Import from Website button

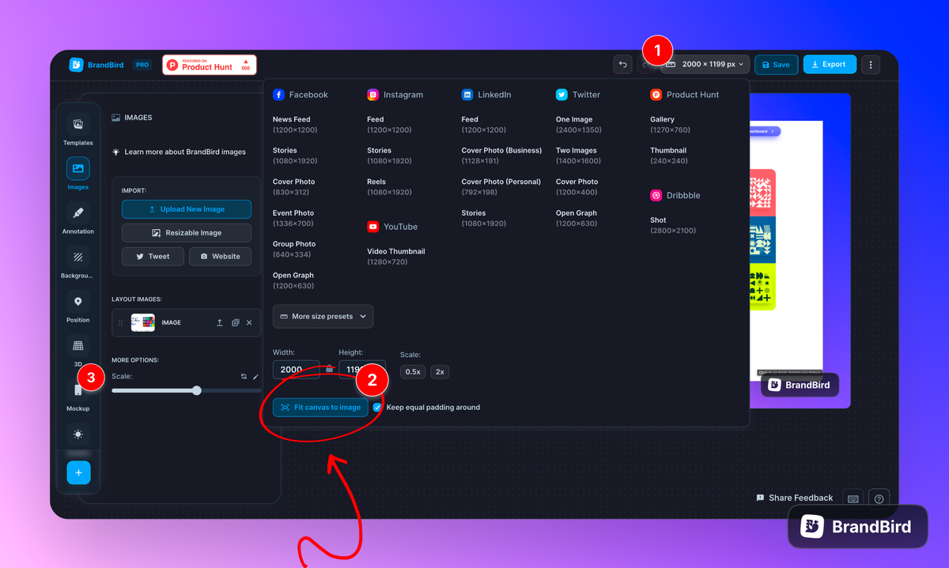[220, 257]
